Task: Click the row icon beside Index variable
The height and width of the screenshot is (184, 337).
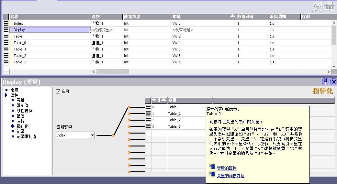Action: coord(6,23)
